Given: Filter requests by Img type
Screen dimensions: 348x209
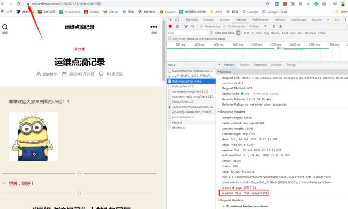Looking at the screenshot, I should (x=266, y=33).
